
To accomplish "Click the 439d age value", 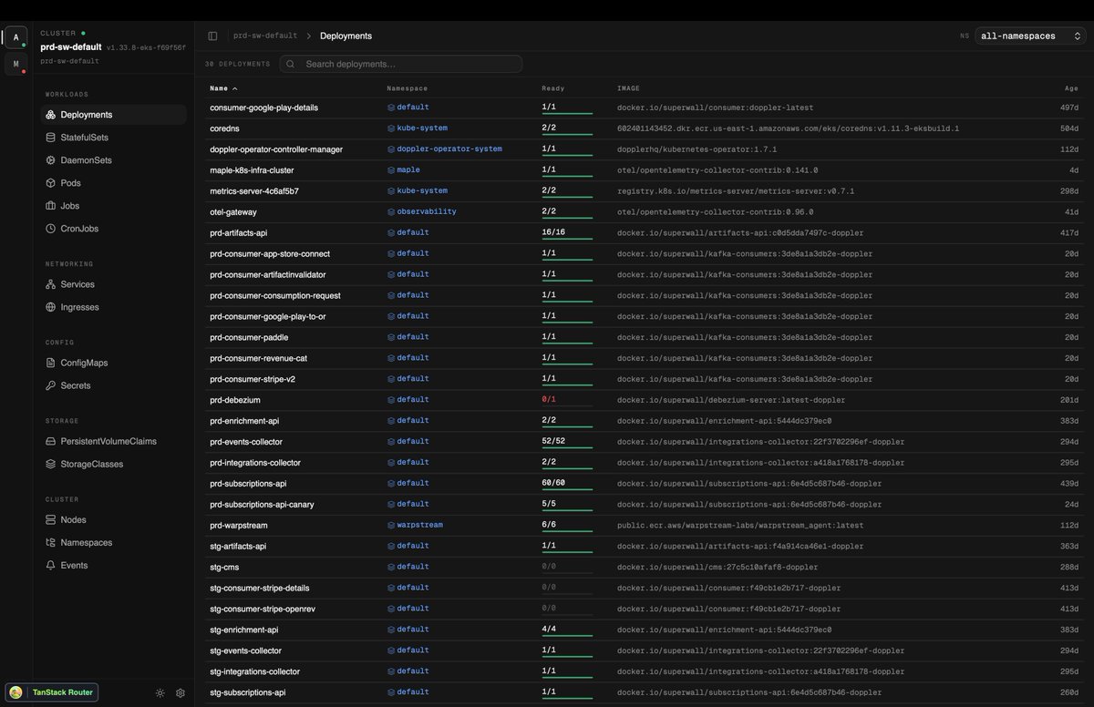I will pos(1069,484).
